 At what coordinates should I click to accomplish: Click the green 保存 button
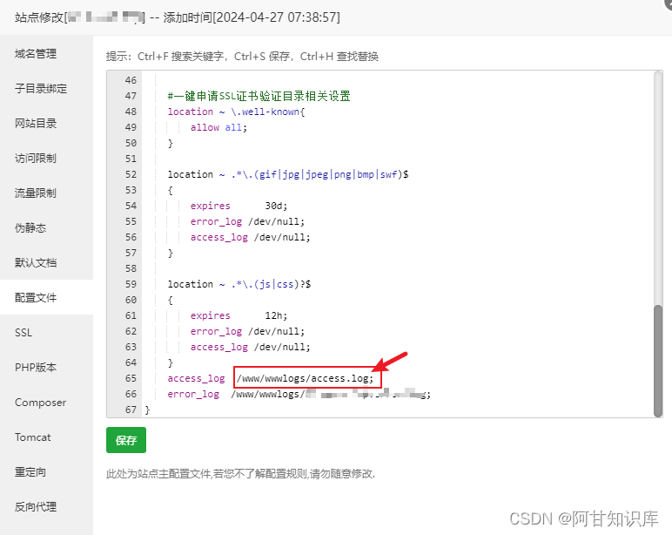[126, 440]
